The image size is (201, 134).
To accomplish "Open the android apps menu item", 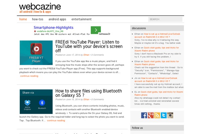I will click(x=57, y=19).
